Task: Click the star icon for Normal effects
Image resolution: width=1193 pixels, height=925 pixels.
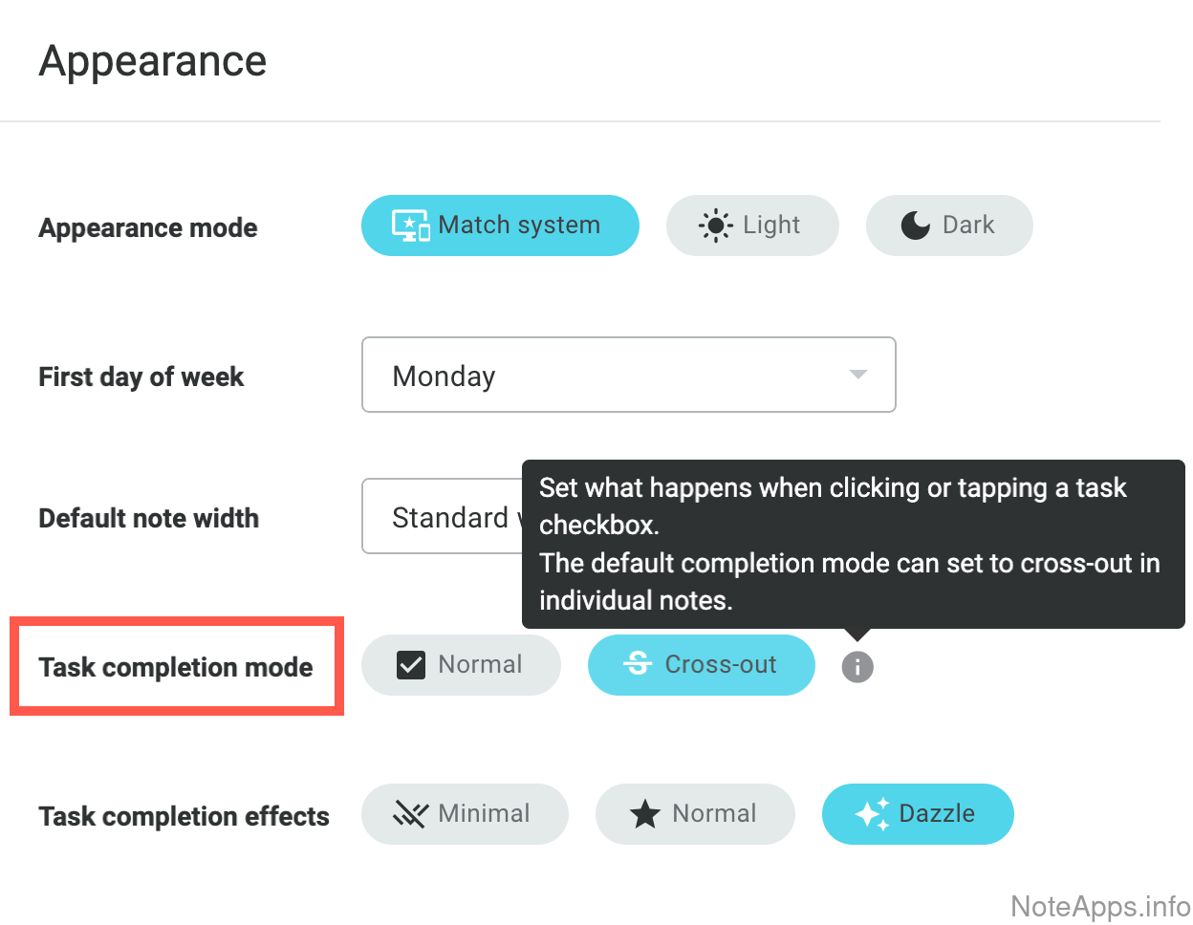Action: pyautogui.click(x=645, y=814)
